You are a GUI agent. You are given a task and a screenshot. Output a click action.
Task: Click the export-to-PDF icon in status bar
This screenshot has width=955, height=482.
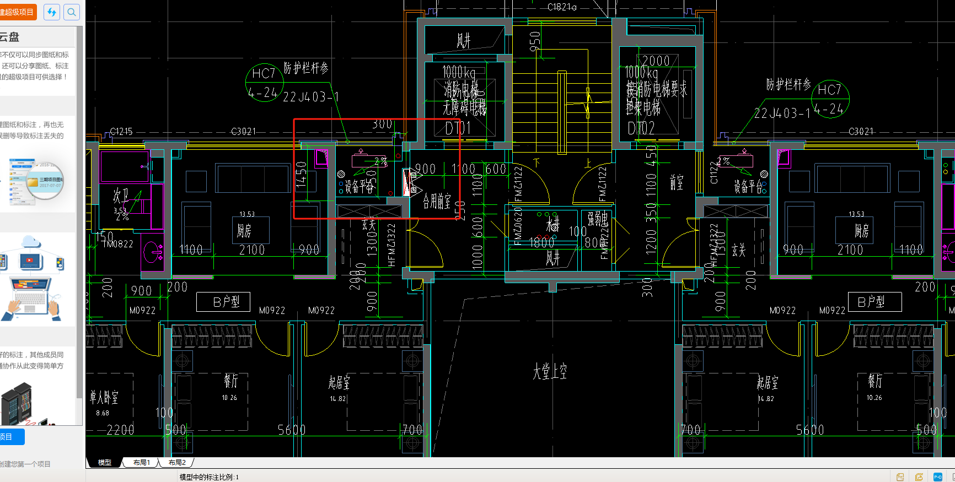900,477
